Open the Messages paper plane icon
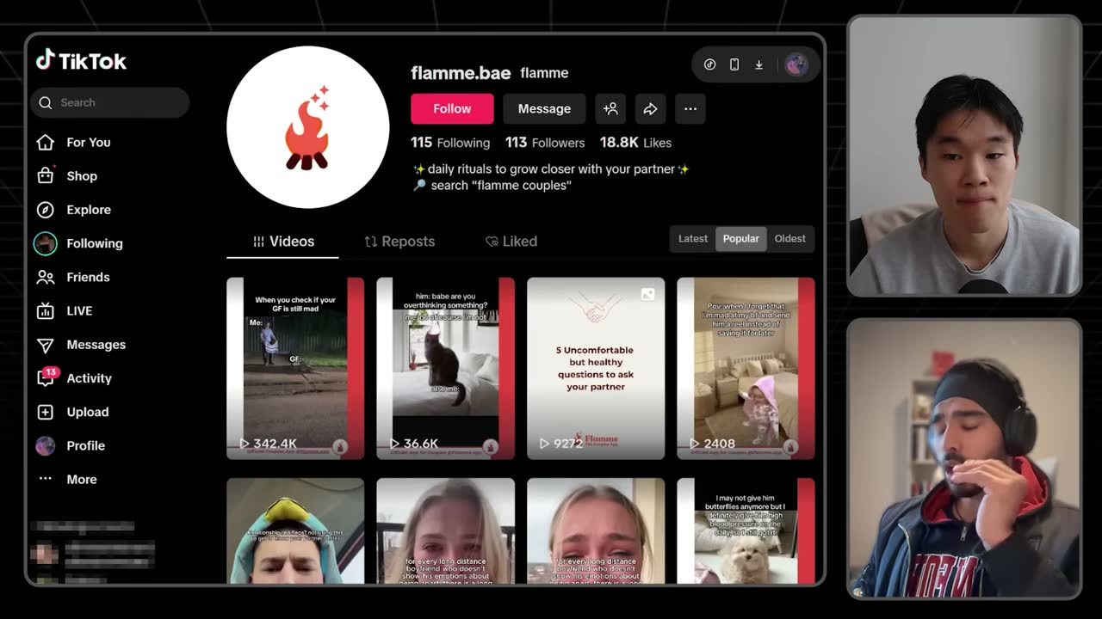Viewport: 1102px width, 619px height. (46, 345)
